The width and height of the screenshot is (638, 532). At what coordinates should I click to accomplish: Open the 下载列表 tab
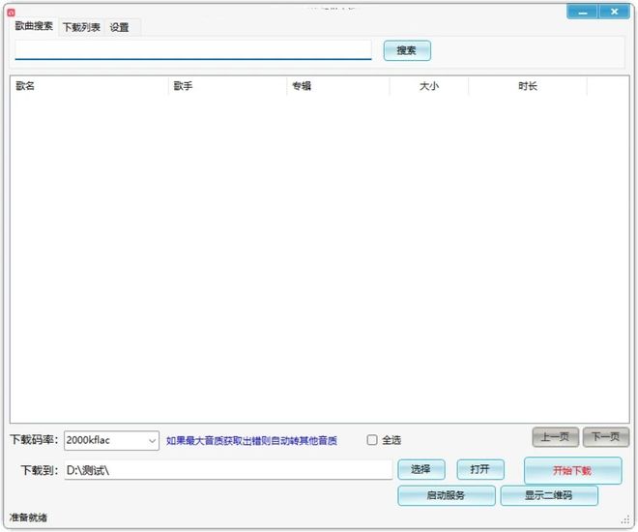click(81, 27)
